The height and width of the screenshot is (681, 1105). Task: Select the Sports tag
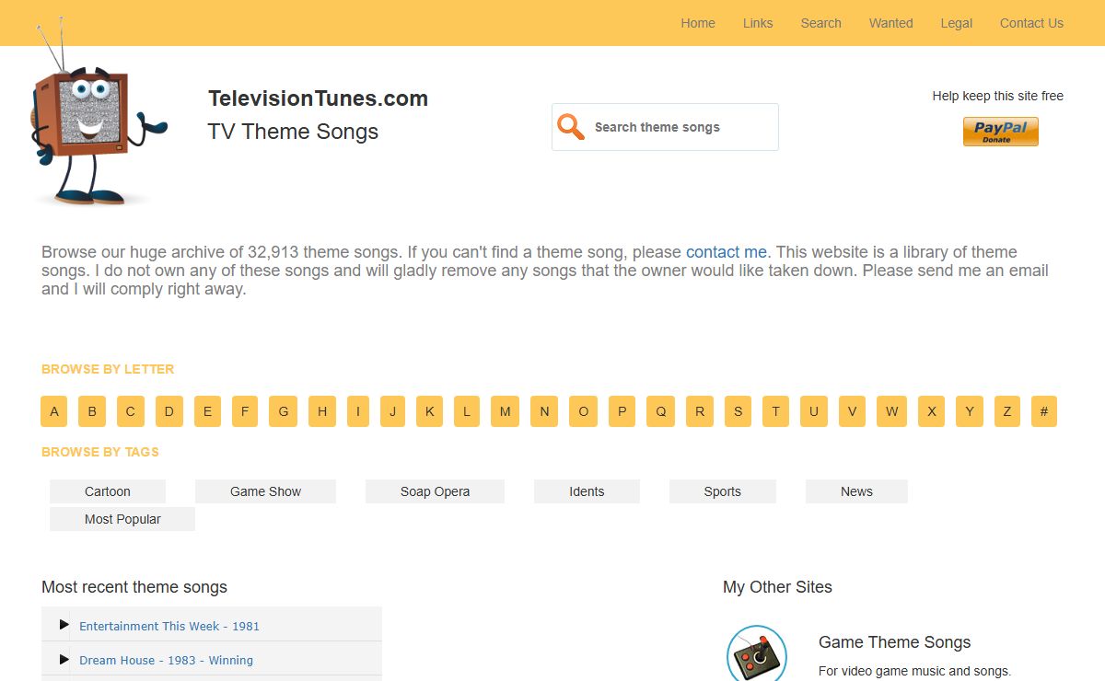[723, 491]
